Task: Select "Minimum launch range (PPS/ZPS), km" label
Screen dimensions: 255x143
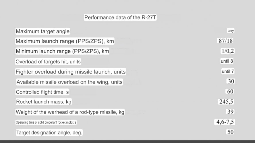Action: (62, 51)
